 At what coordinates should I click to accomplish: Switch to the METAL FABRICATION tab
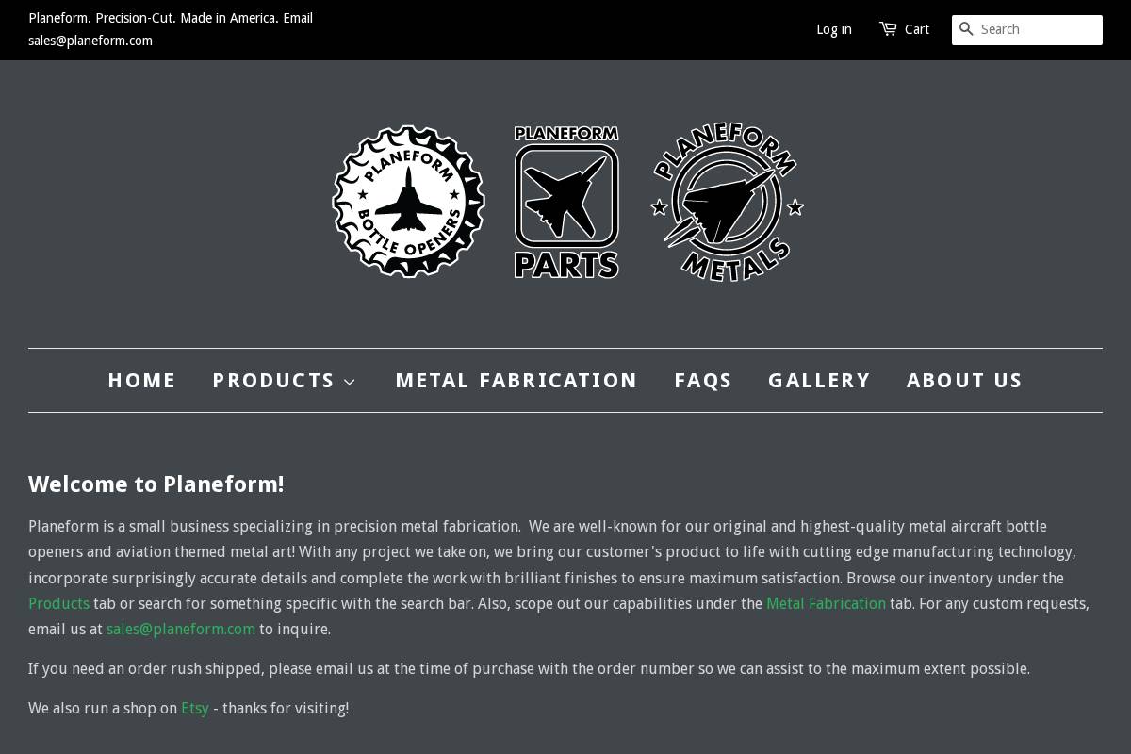click(516, 380)
